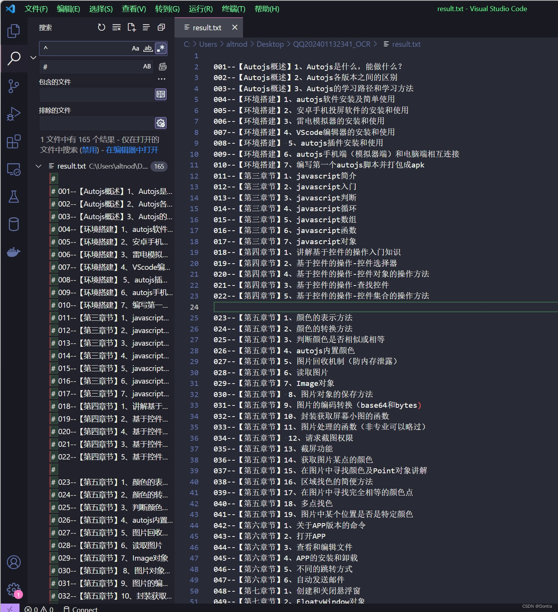Open 帮助(H) menu
This screenshot has height=612, width=558.
click(267, 9)
